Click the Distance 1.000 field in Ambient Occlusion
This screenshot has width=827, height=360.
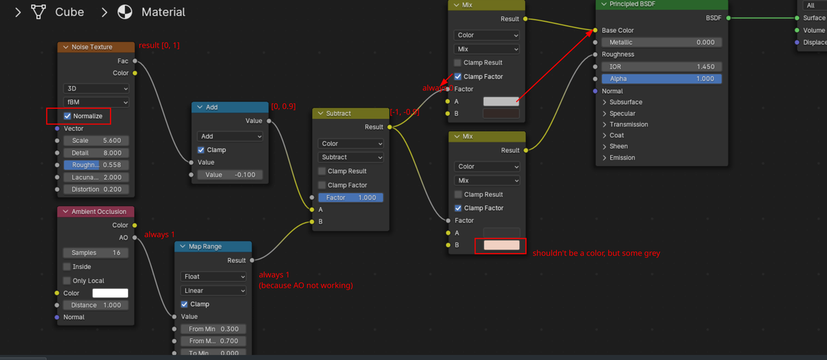coord(96,305)
